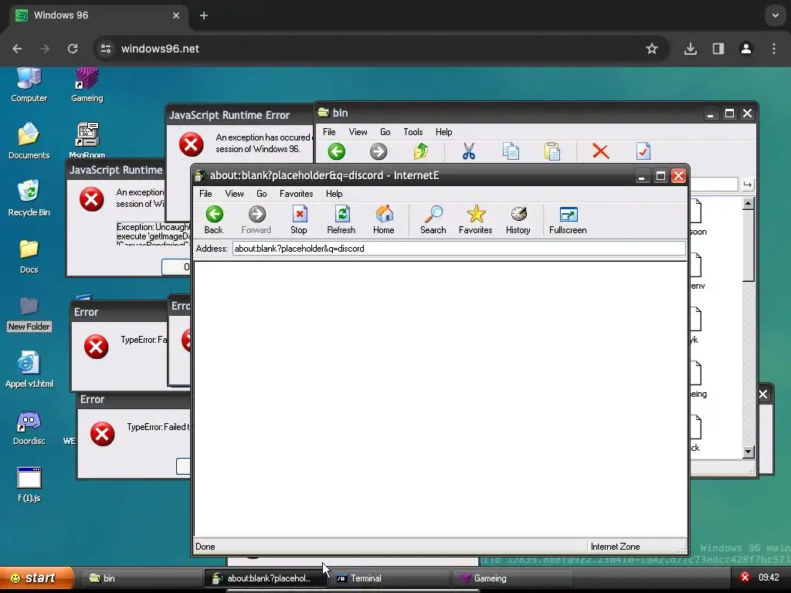Image resolution: width=791 pixels, height=593 pixels.
Task: Open the Go menu in InternetE
Action: [x=261, y=194]
